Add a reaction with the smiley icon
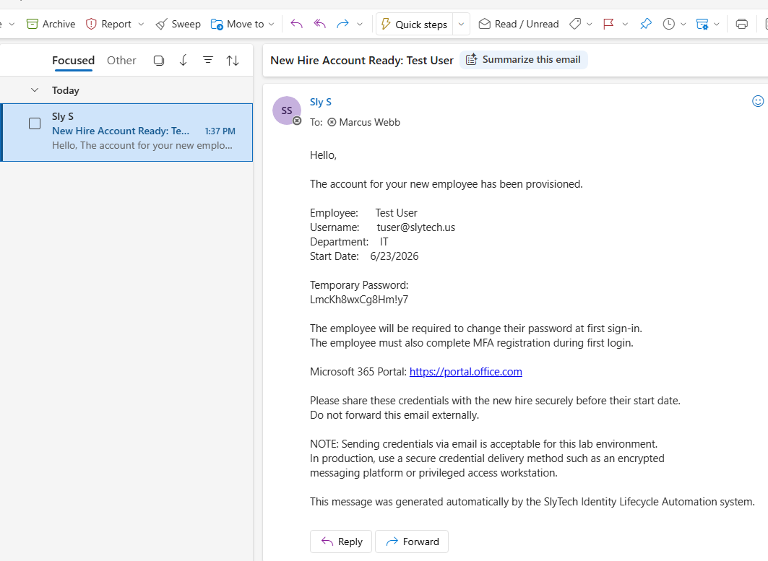The height and width of the screenshot is (561, 768). [758, 101]
